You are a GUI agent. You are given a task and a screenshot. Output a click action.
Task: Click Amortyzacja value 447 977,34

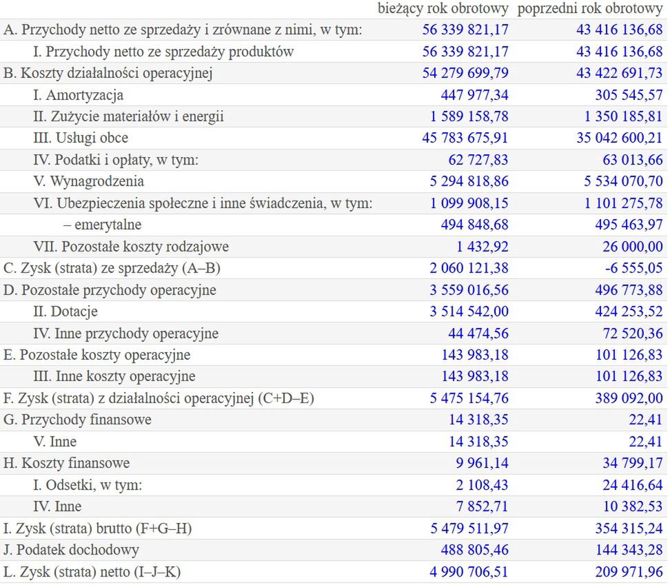coord(475,95)
